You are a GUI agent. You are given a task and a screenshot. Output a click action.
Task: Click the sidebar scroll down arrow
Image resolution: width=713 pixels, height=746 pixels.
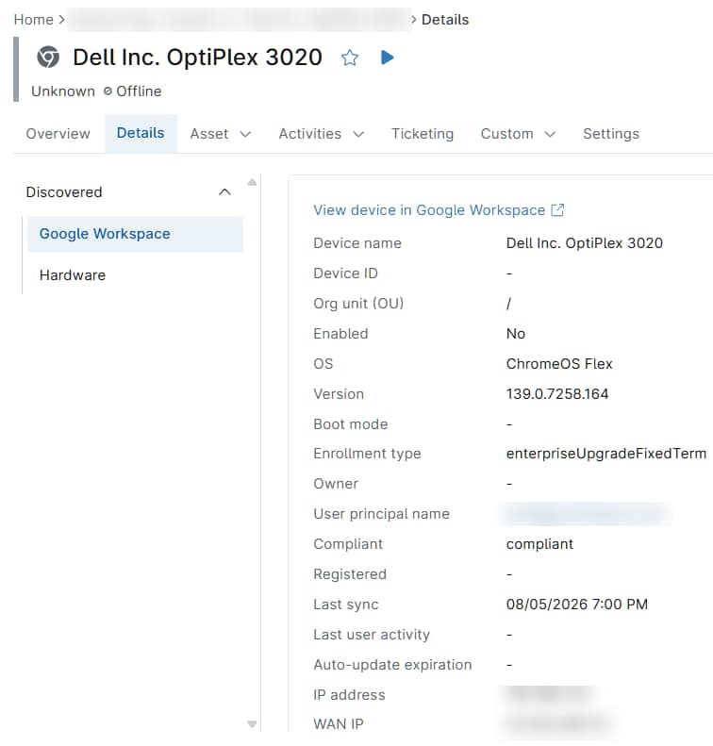pos(252,724)
